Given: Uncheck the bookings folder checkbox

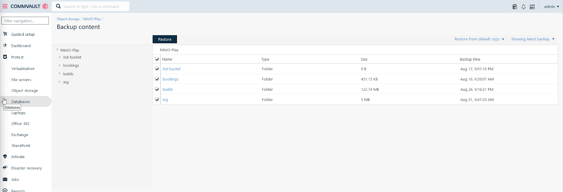Looking at the screenshot, I should [157, 79].
